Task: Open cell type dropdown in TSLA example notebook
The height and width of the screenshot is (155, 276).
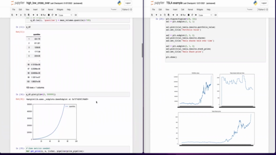Action: [x=205, y=15]
